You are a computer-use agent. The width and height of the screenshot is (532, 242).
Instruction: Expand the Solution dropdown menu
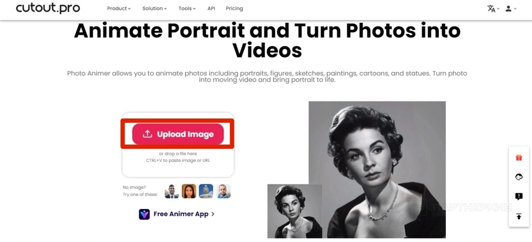click(x=155, y=8)
